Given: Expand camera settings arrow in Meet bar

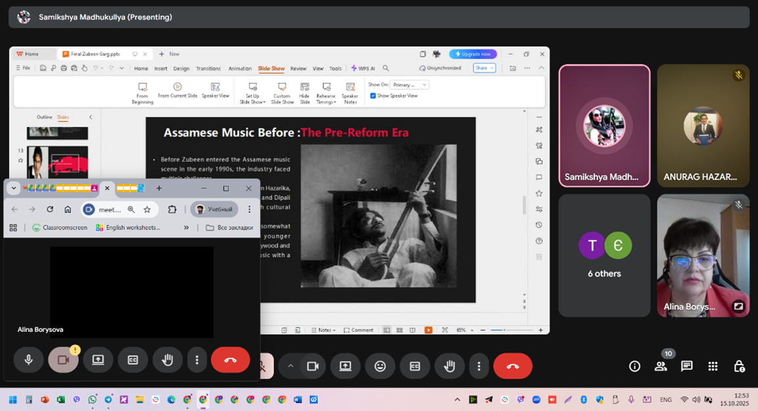Looking at the screenshot, I should tap(290, 366).
